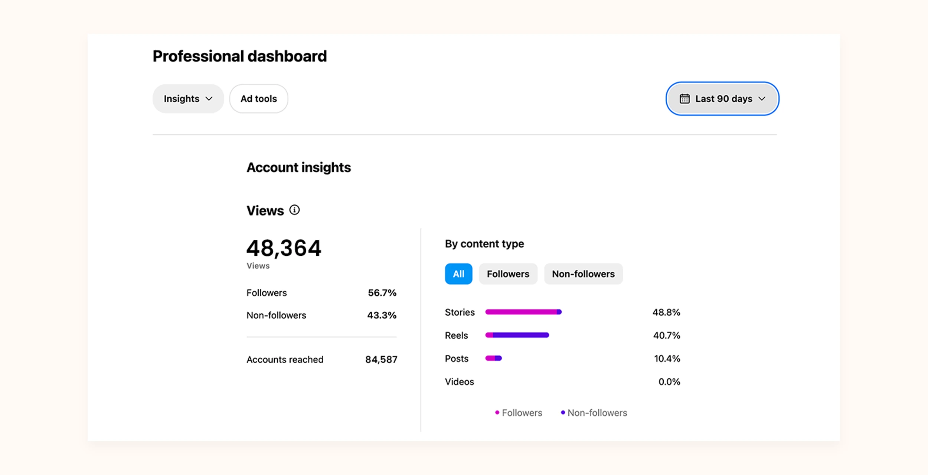
Task: Click the pink Followers legend dot
Action: (497, 413)
